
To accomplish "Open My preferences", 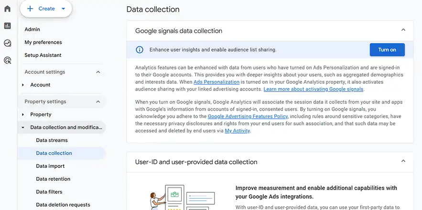I will tap(43, 42).
